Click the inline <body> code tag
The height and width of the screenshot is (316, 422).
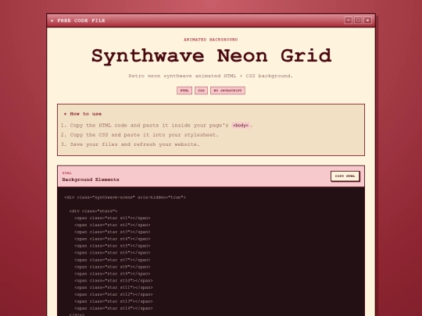pos(241,126)
